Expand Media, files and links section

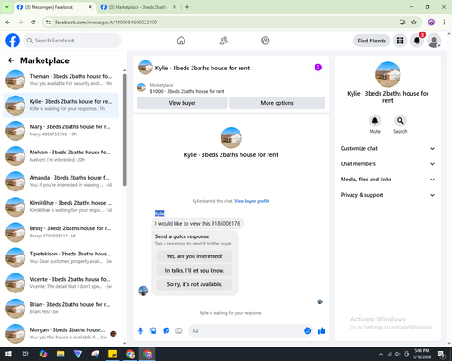pyautogui.click(x=388, y=180)
